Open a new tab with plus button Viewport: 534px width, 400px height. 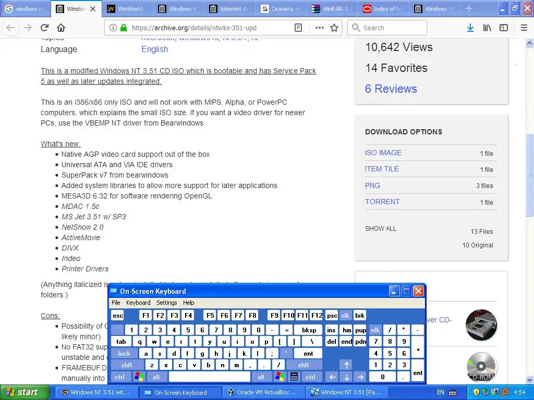[x=469, y=9]
